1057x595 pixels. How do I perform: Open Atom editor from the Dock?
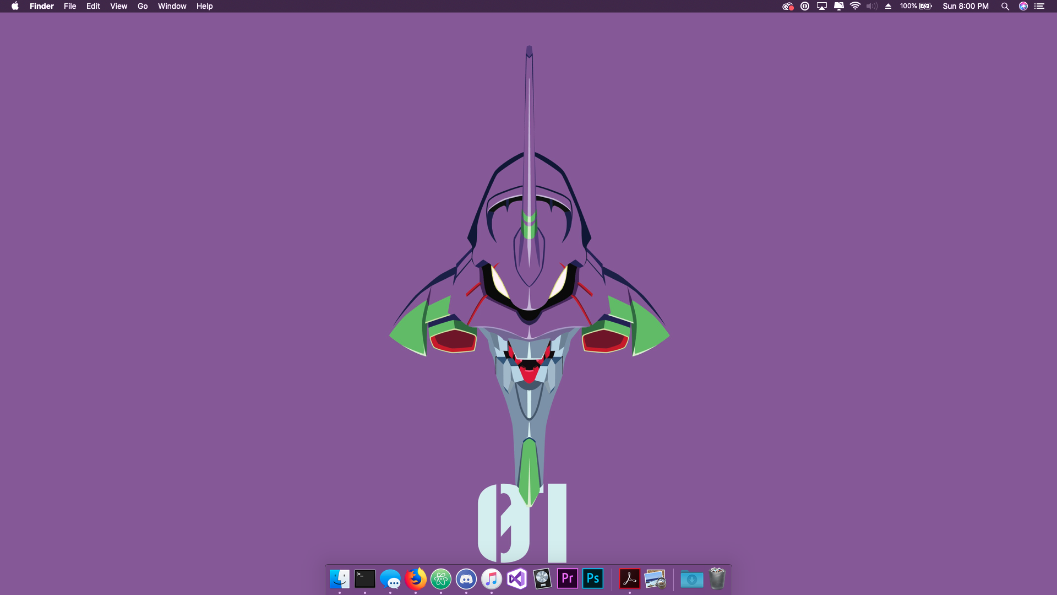tap(441, 579)
